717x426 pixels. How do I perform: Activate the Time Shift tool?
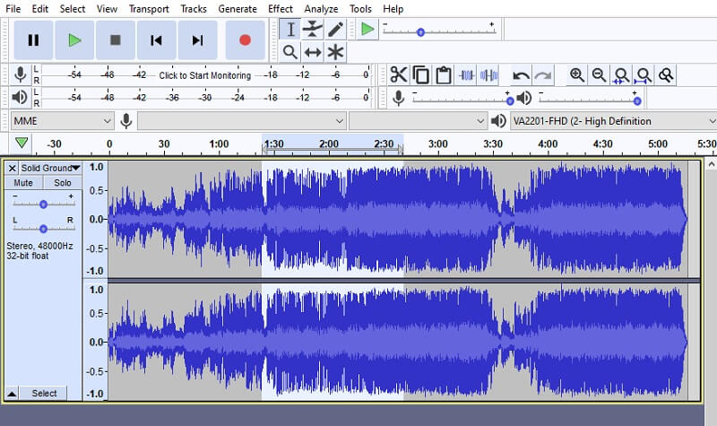point(313,52)
